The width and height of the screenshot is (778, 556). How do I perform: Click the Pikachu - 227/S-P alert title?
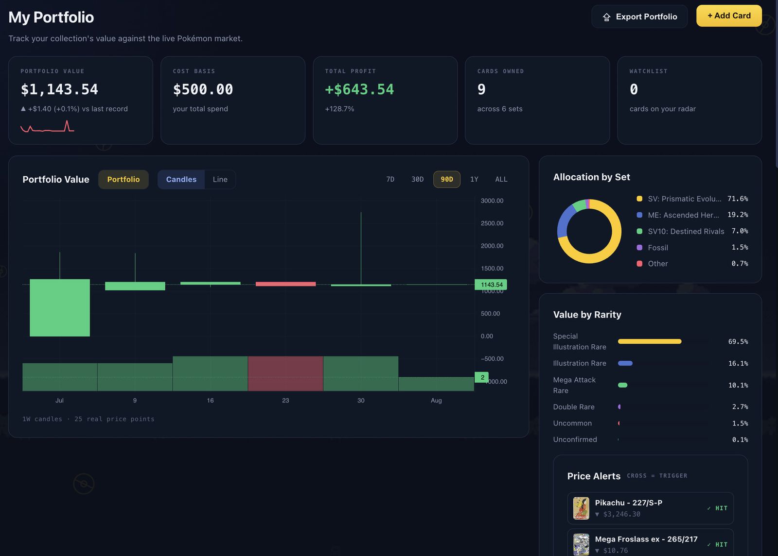[629, 503]
